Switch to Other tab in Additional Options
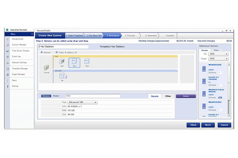 [x=216, y=50]
